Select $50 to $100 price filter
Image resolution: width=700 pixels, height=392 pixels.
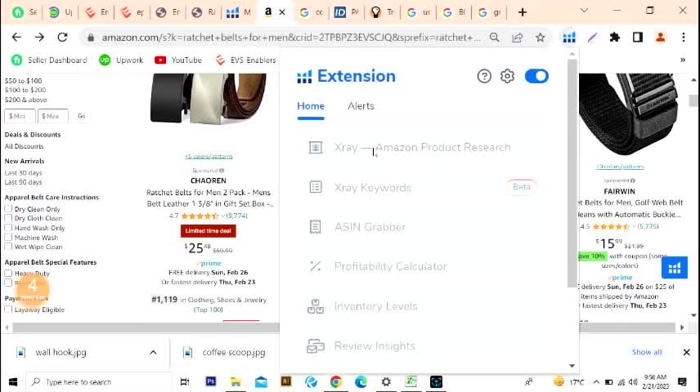click(23, 80)
